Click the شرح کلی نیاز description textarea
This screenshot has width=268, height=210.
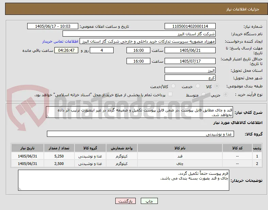pos(139,112)
